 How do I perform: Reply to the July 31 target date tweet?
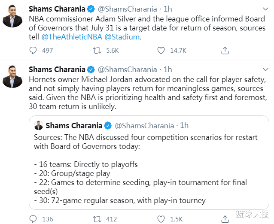click(33, 51)
